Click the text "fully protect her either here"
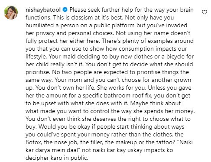Viewport: 211px width, 162px height. coord(62,41)
